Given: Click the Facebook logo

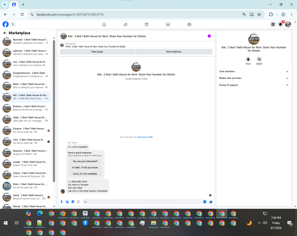Looking at the screenshot, I should pos(5,24).
